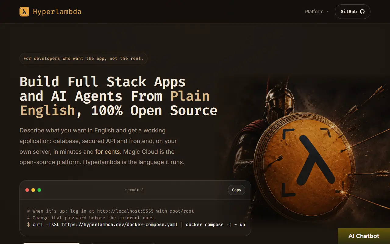
Task: Click the "terminal" title label
Action: pyautogui.click(x=134, y=190)
